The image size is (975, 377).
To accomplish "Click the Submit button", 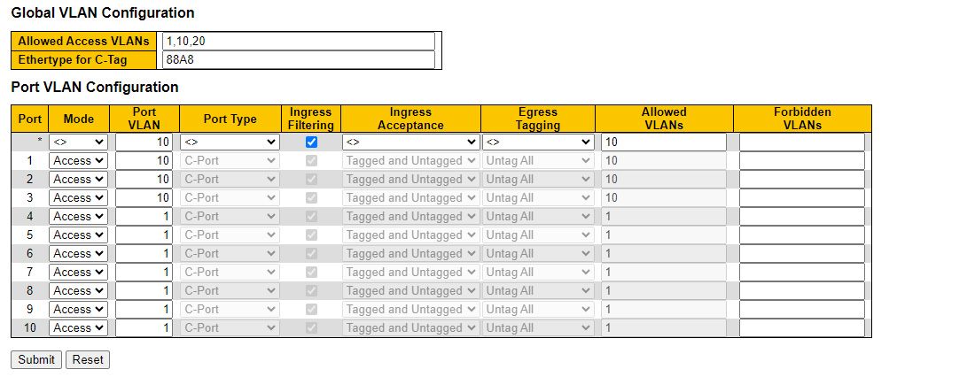I will coord(36,360).
